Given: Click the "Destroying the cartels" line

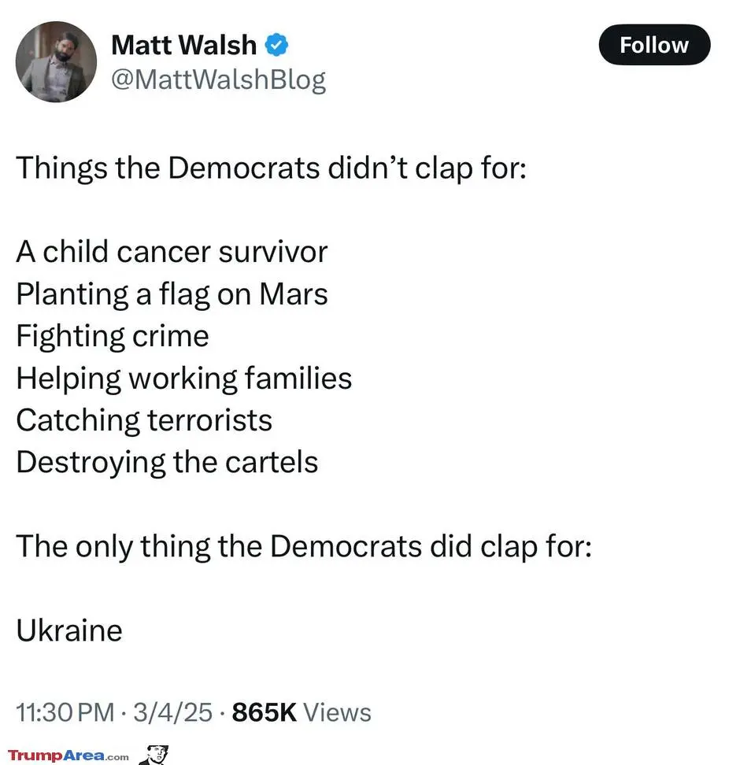Looking at the screenshot, I should point(167,461).
